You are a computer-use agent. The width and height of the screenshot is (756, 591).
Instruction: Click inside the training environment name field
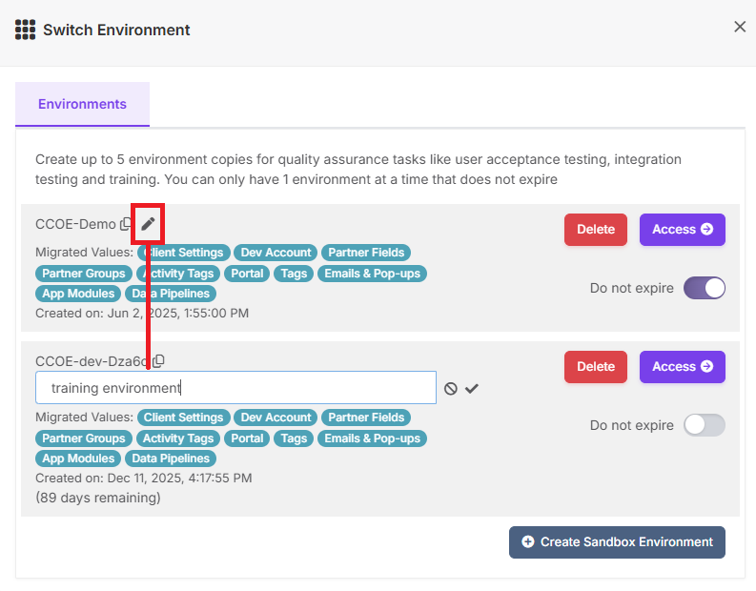coord(235,388)
